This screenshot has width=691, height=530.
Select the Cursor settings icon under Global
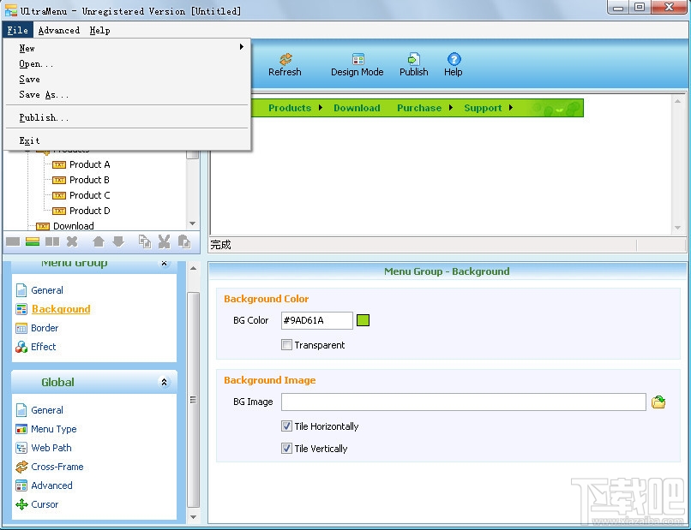43,504
